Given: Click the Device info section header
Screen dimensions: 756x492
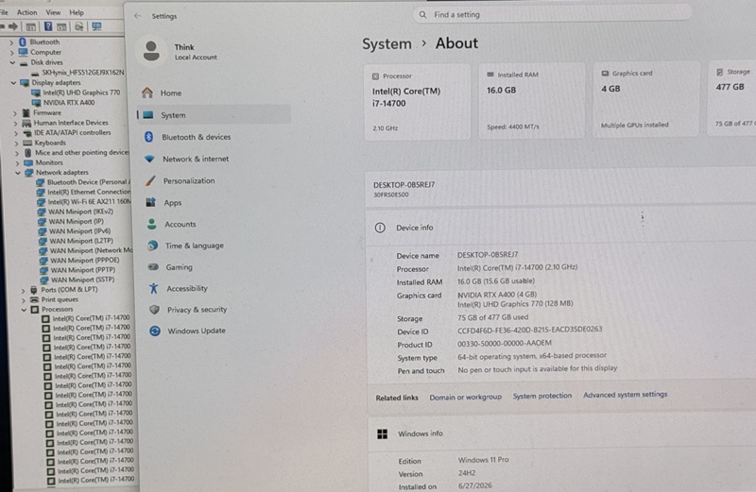Looking at the screenshot, I should click(560, 228).
